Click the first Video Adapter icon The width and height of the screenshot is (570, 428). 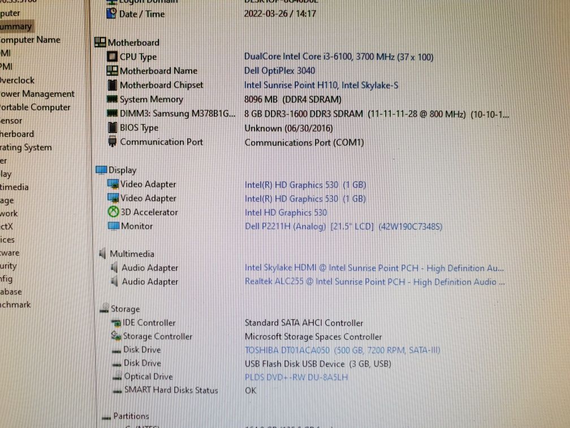(x=113, y=184)
